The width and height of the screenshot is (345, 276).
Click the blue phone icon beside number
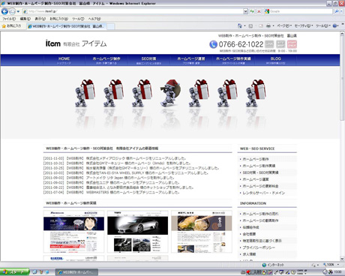(213, 44)
